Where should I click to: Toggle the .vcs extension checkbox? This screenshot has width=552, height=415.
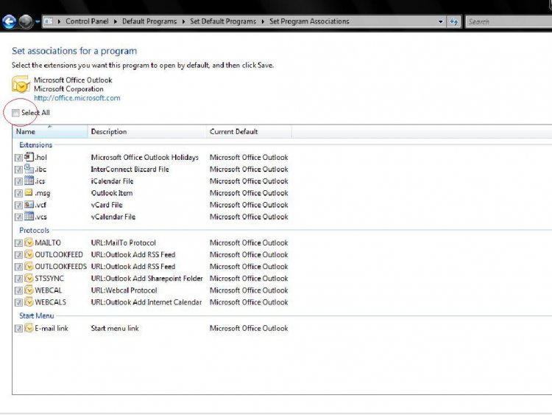18,217
